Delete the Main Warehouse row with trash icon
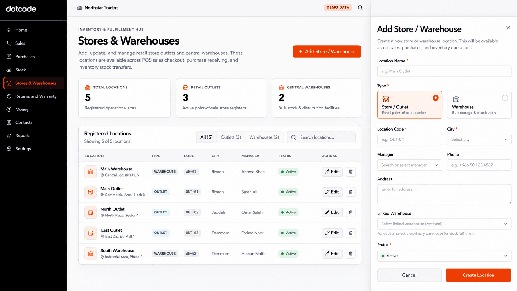 [351, 172]
